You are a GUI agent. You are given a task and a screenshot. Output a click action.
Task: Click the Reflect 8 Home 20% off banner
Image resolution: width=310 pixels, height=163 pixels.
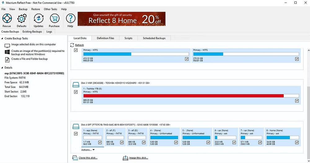[x=122, y=19]
